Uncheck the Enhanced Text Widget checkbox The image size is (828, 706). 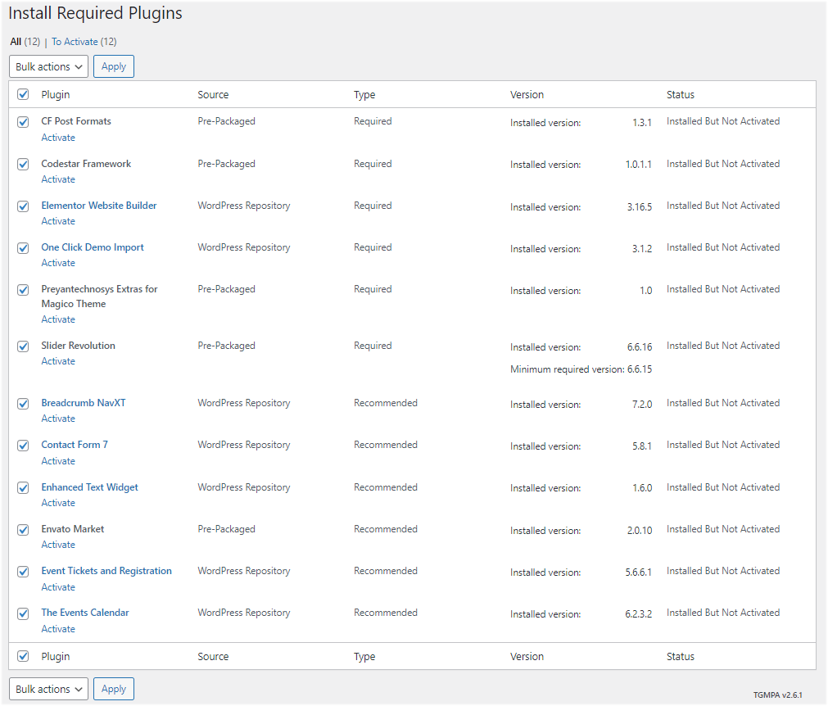click(23, 488)
